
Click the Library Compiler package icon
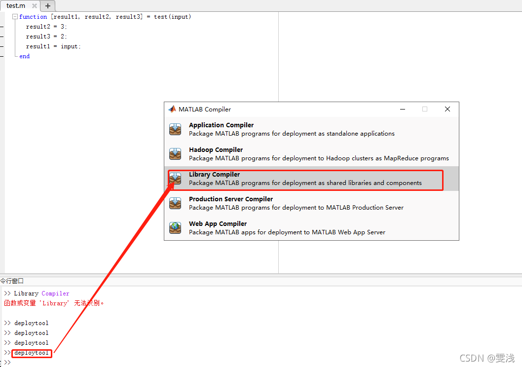click(x=175, y=179)
